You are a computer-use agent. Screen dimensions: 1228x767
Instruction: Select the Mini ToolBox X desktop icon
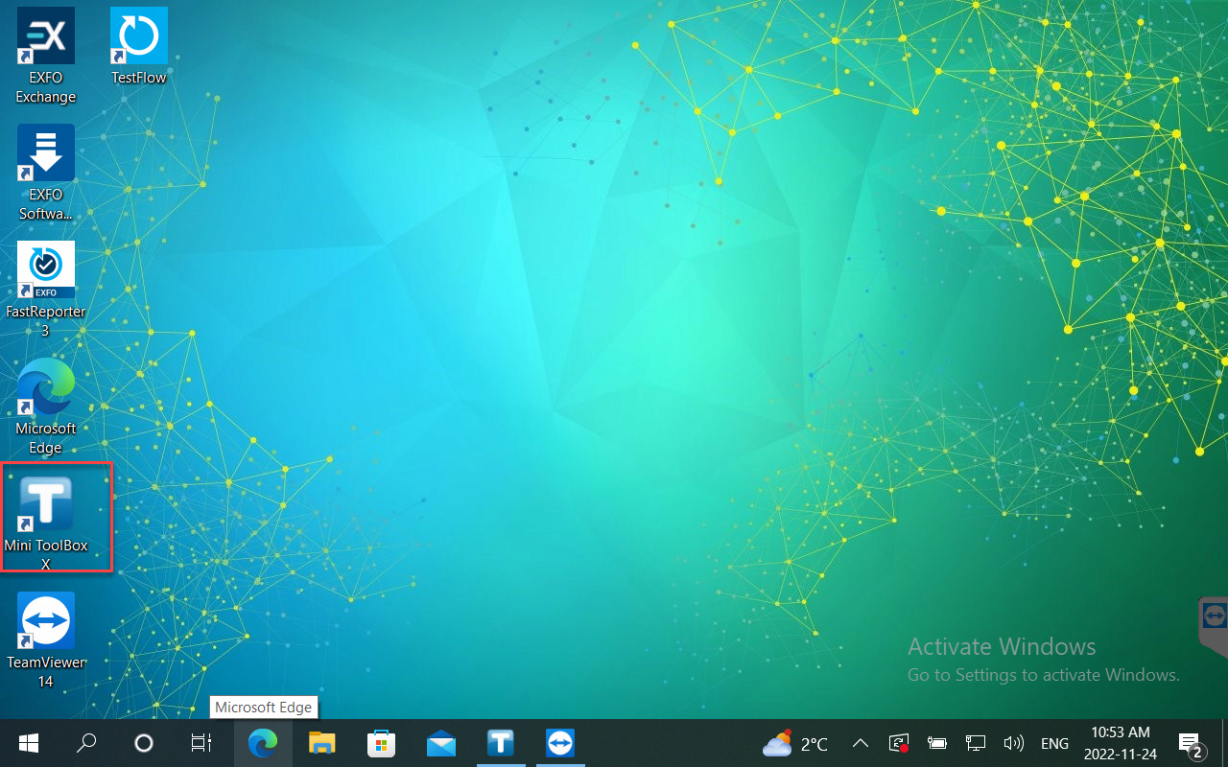[46, 524]
